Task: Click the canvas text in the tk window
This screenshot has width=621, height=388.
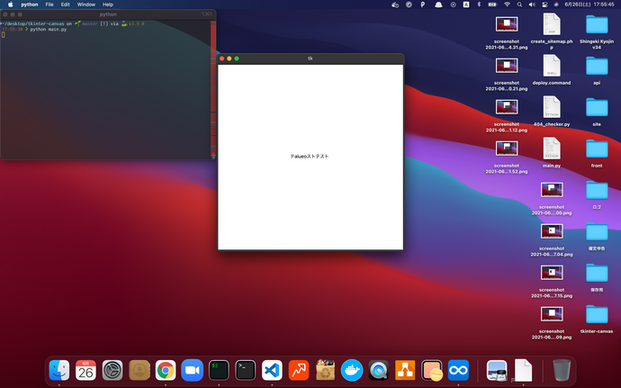Action: 310,156
